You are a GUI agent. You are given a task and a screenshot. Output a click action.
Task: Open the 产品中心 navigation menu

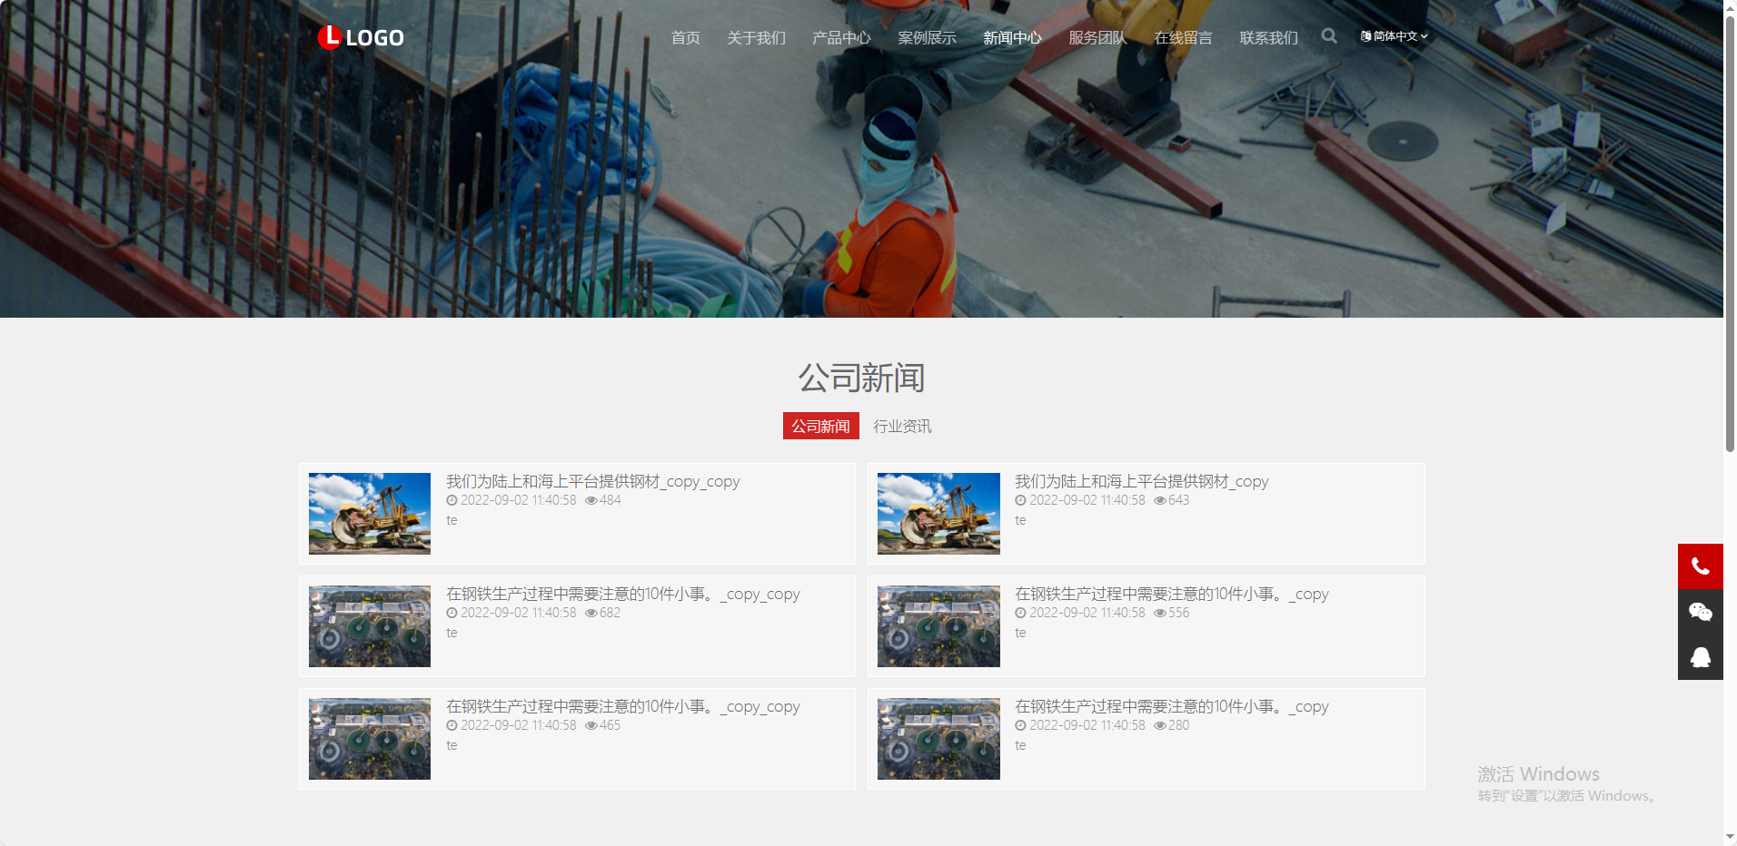[x=841, y=38]
